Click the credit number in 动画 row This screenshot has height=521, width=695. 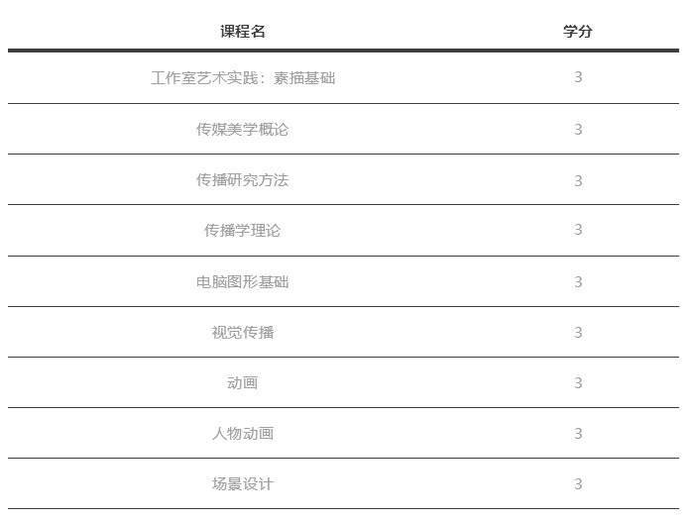578,382
